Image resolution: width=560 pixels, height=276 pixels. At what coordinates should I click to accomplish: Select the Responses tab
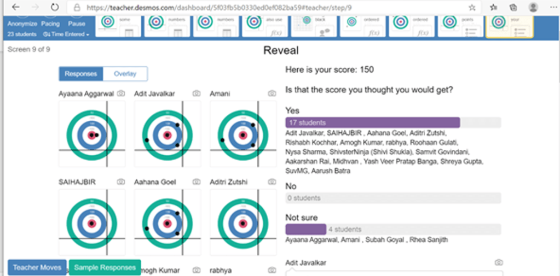point(80,74)
